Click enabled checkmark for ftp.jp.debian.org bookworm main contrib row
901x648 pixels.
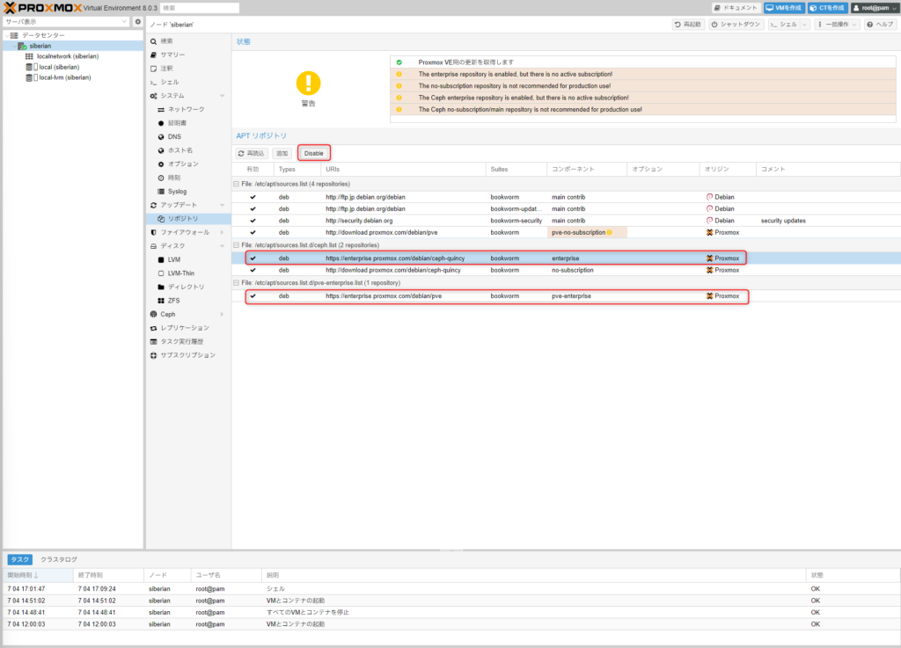(x=253, y=197)
